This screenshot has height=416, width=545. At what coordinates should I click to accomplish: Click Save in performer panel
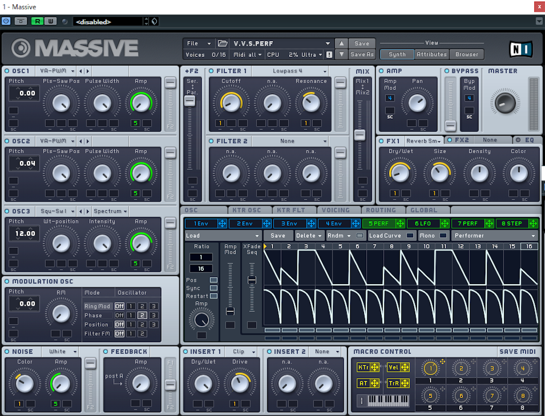[278, 236]
